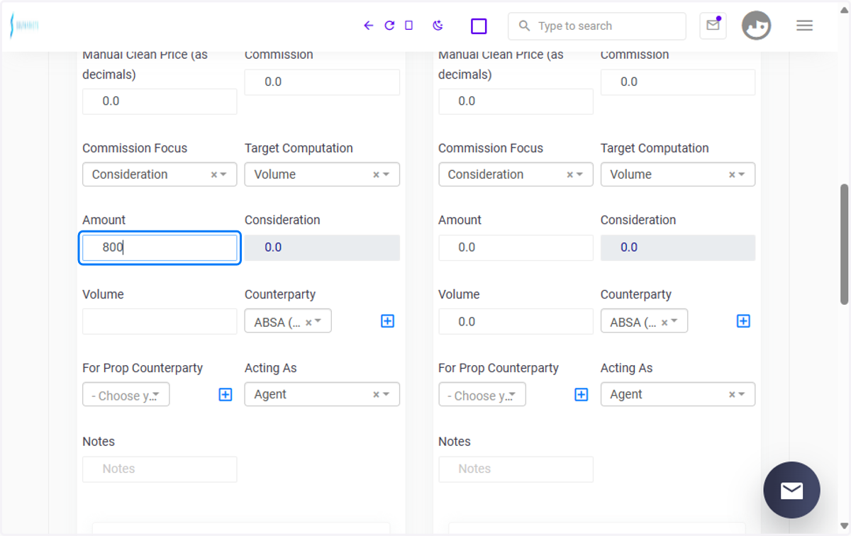This screenshot has height=536, width=851.
Task: Add new Counterparty in right form
Action: click(x=743, y=321)
